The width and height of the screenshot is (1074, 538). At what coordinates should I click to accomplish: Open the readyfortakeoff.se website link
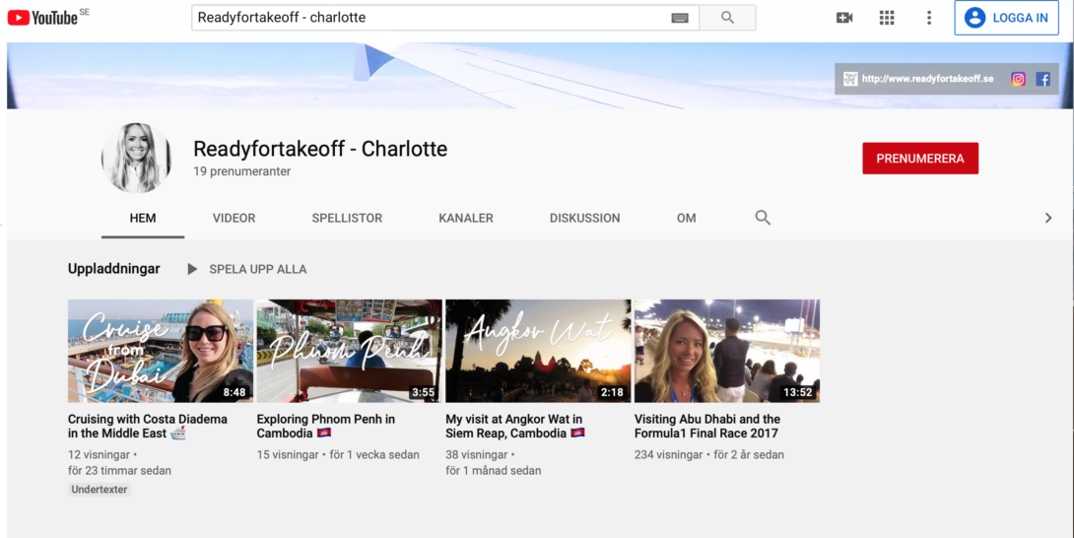point(927,79)
